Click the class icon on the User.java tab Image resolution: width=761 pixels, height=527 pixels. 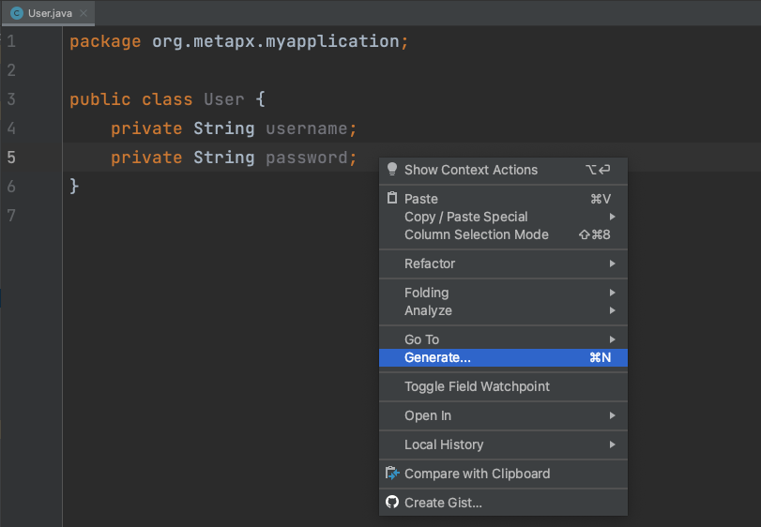point(17,13)
